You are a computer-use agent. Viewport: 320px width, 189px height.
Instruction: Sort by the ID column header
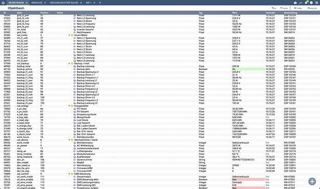point(5,12)
